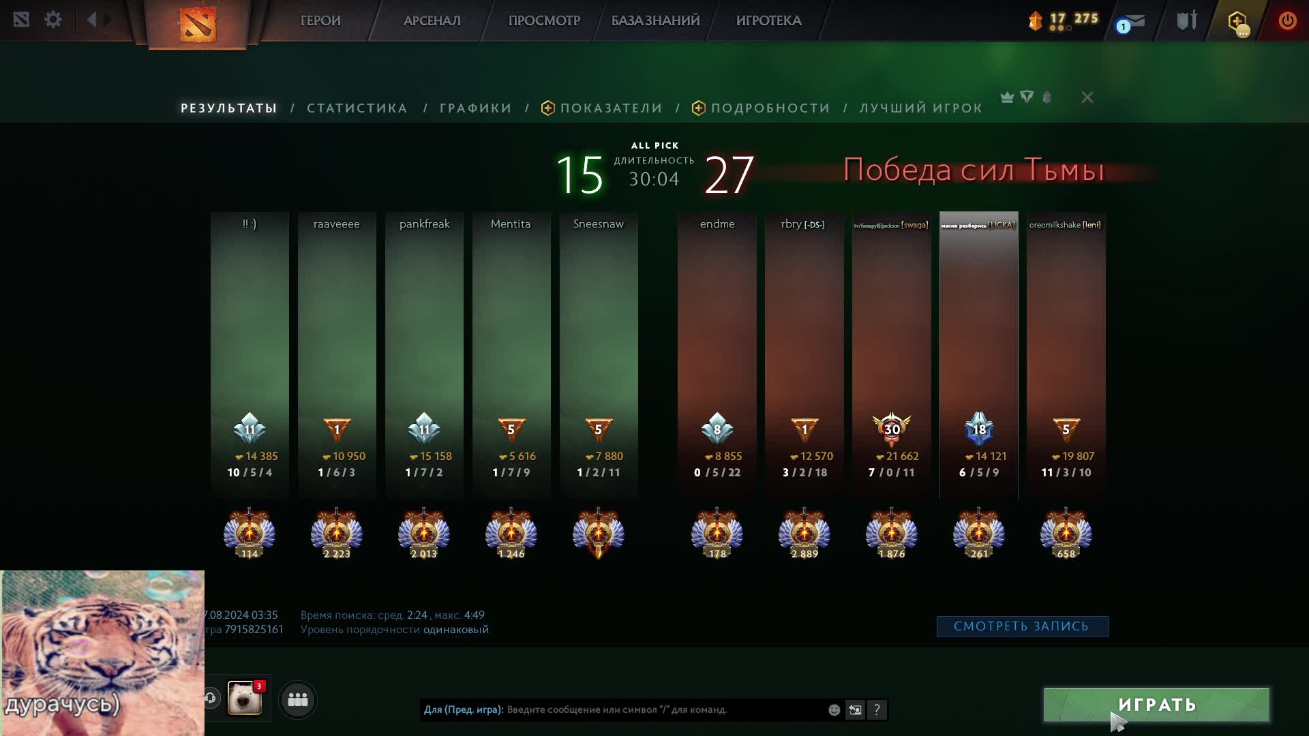Open the top-left minimize dashboard icon
The image size is (1309, 736).
tap(21, 20)
